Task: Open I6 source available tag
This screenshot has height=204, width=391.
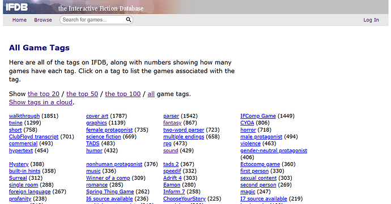Action: [109, 199]
